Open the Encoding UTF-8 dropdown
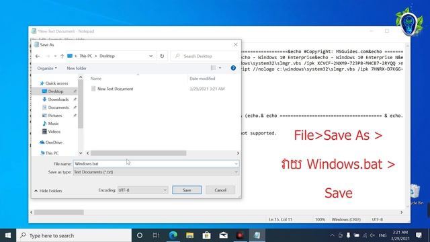This screenshot has height=242, width=430. click(x=142, y=190)
